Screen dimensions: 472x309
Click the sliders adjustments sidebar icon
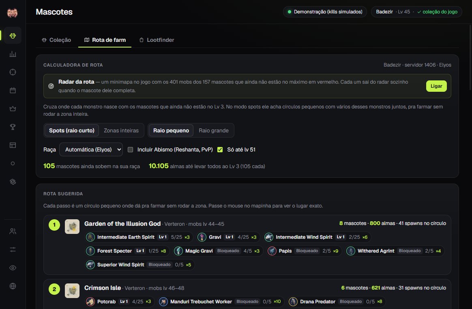[13, 250]
